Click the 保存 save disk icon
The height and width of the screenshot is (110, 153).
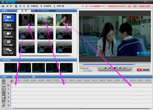16,6
